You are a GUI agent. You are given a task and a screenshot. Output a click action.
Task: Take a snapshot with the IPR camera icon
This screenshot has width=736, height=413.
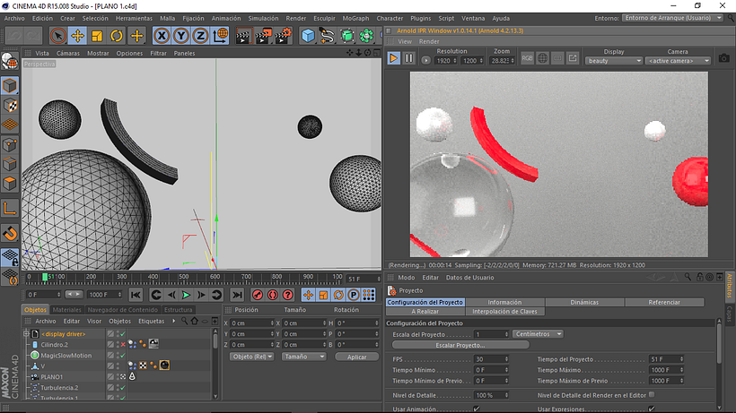[x=723, y=58]
